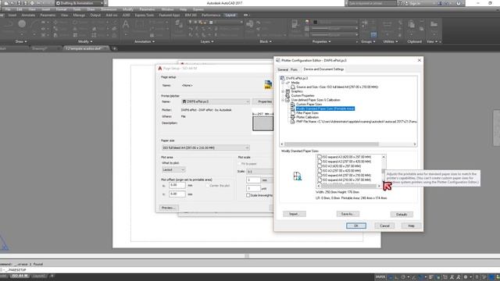The image size is (500, 281).
Task: Toggle Scale lineweights checkbox
Action: pyautogui.click(x=248, y=195)
